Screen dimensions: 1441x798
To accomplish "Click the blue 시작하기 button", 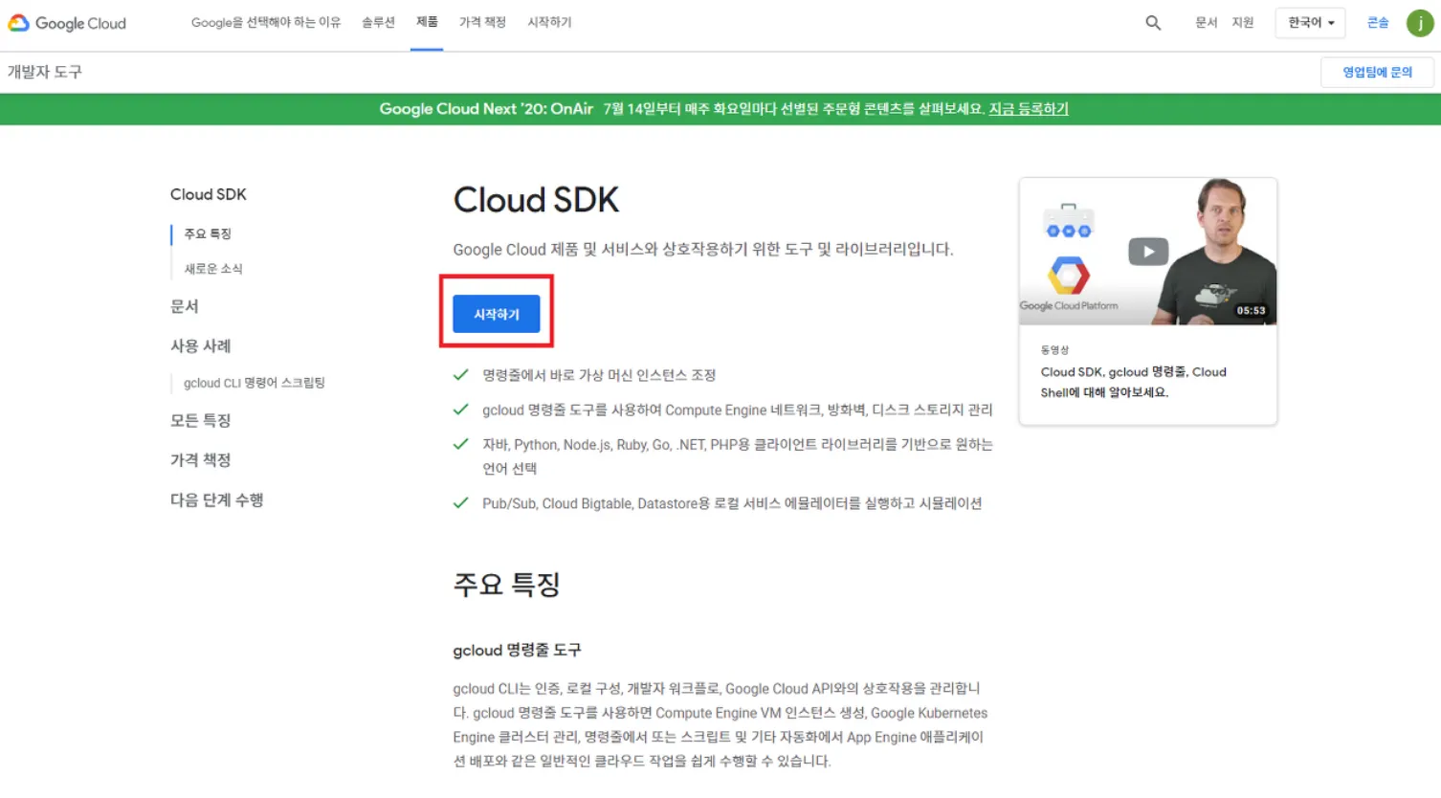I will tap(497, 314).
